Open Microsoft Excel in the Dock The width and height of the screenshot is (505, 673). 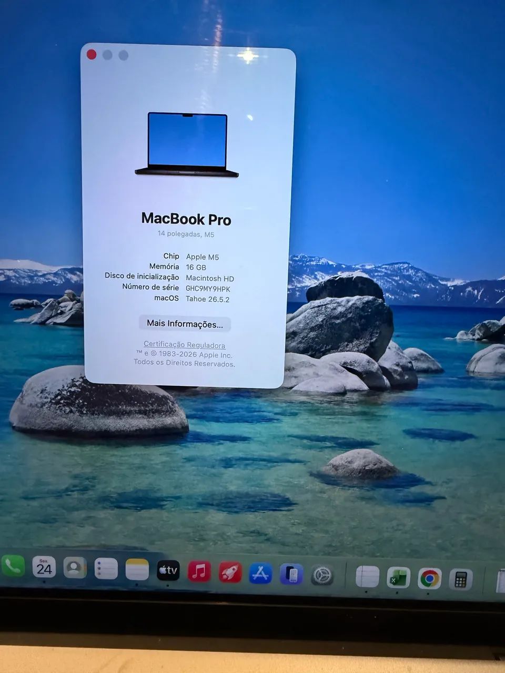coord(398,577)
